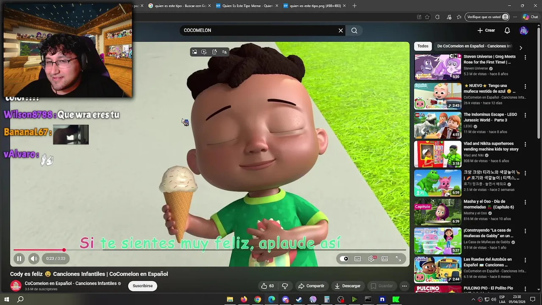Open browser settings and more menu
This screenshot has height=305, width=542.
click(515, 17)
